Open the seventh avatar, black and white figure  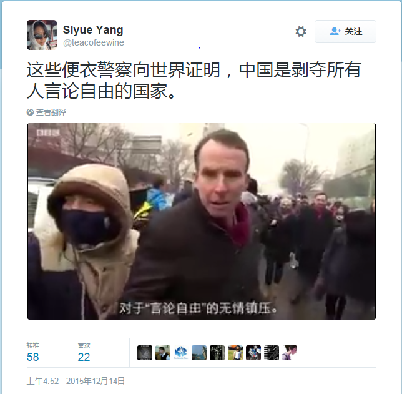click(x=253, y=353)
